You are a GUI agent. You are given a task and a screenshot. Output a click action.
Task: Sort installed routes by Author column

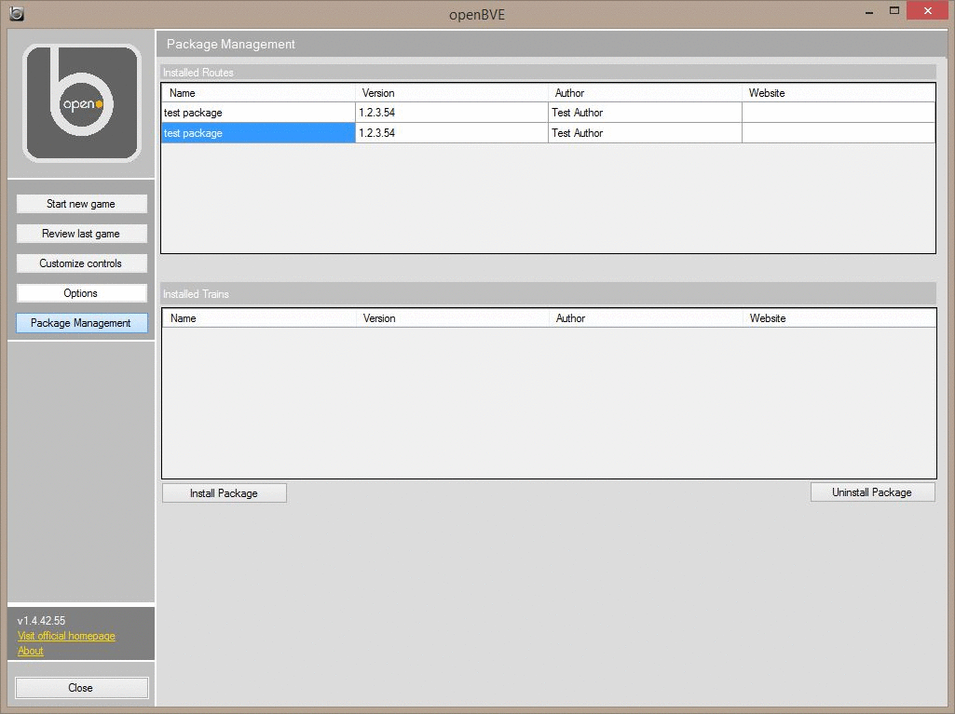[645, 93]
